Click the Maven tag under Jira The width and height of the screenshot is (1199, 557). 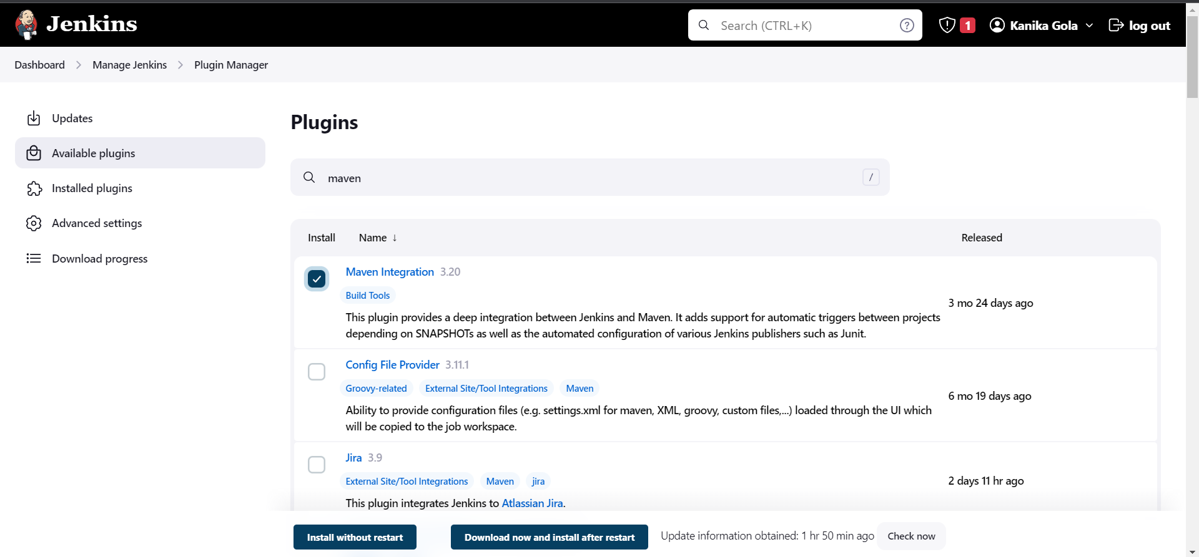[500, 482]
